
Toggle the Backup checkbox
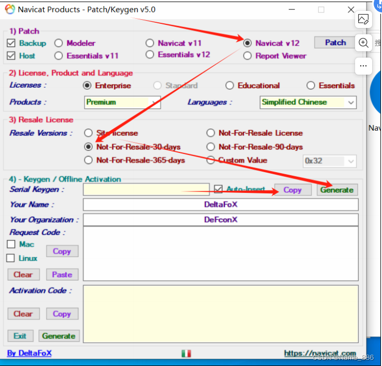(11, 43)
